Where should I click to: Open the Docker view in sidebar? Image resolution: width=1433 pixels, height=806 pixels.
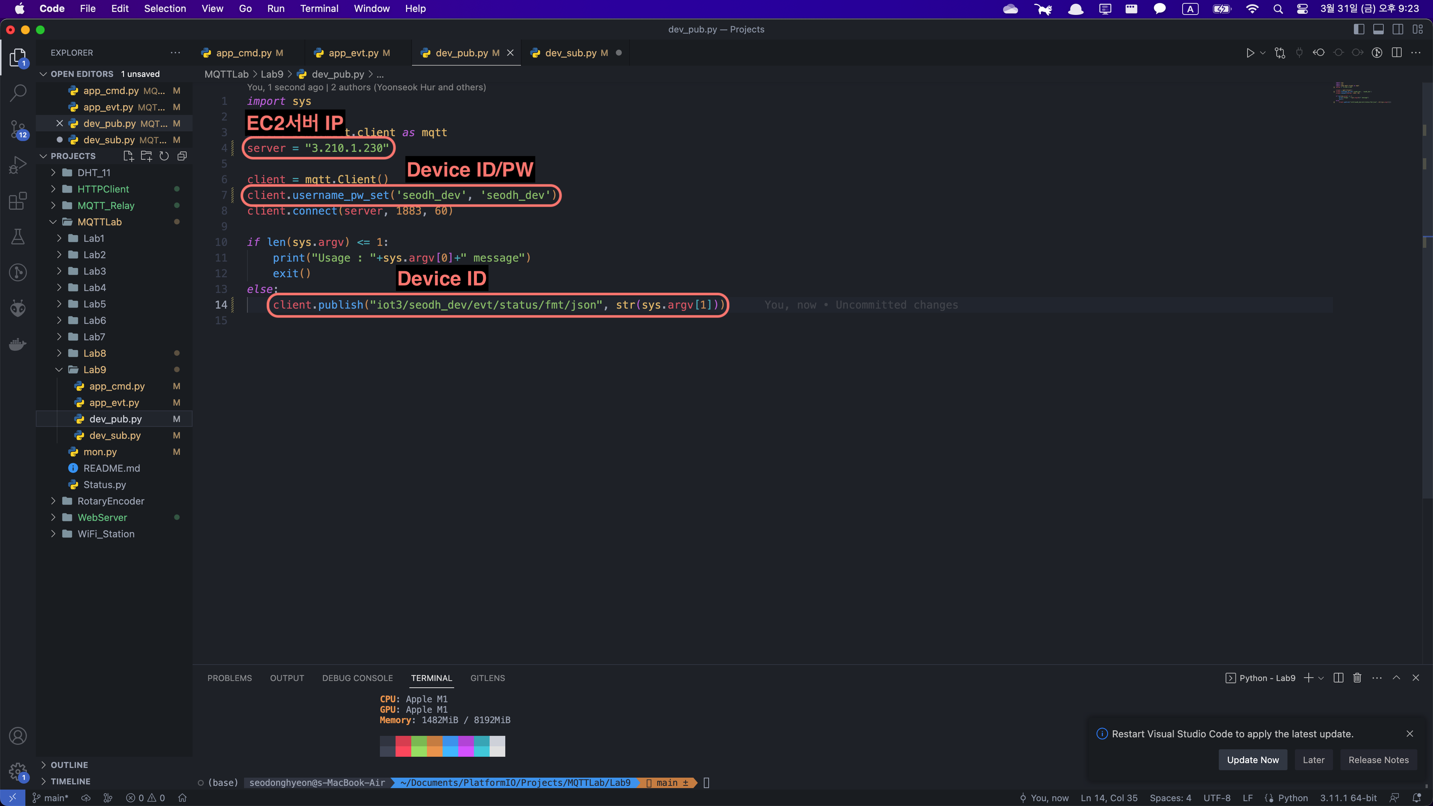coord(18,344)
